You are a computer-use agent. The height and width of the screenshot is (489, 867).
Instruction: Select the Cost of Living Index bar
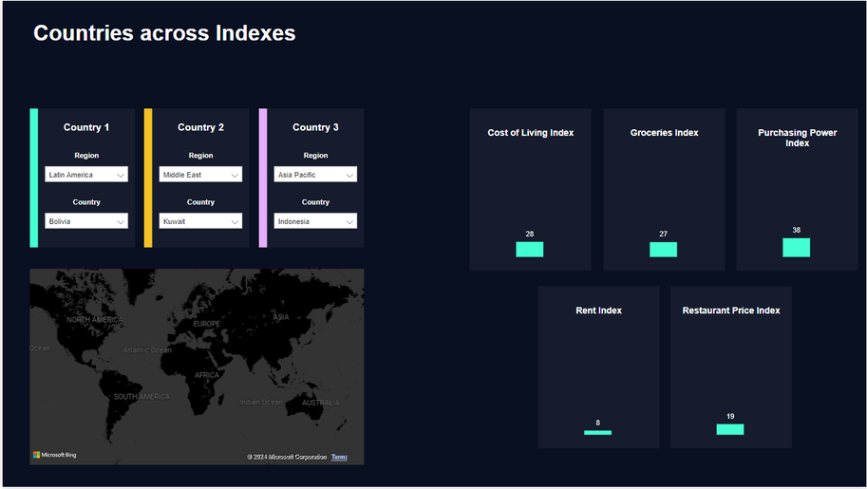pyautogui.click(x=530, y=250)
